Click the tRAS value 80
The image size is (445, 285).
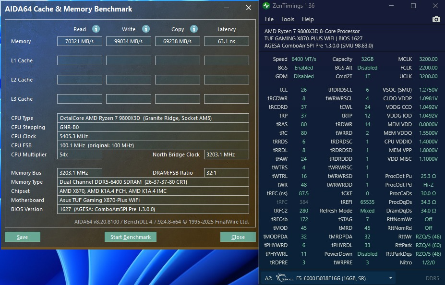pyautogui.click(x=304, y=124)
